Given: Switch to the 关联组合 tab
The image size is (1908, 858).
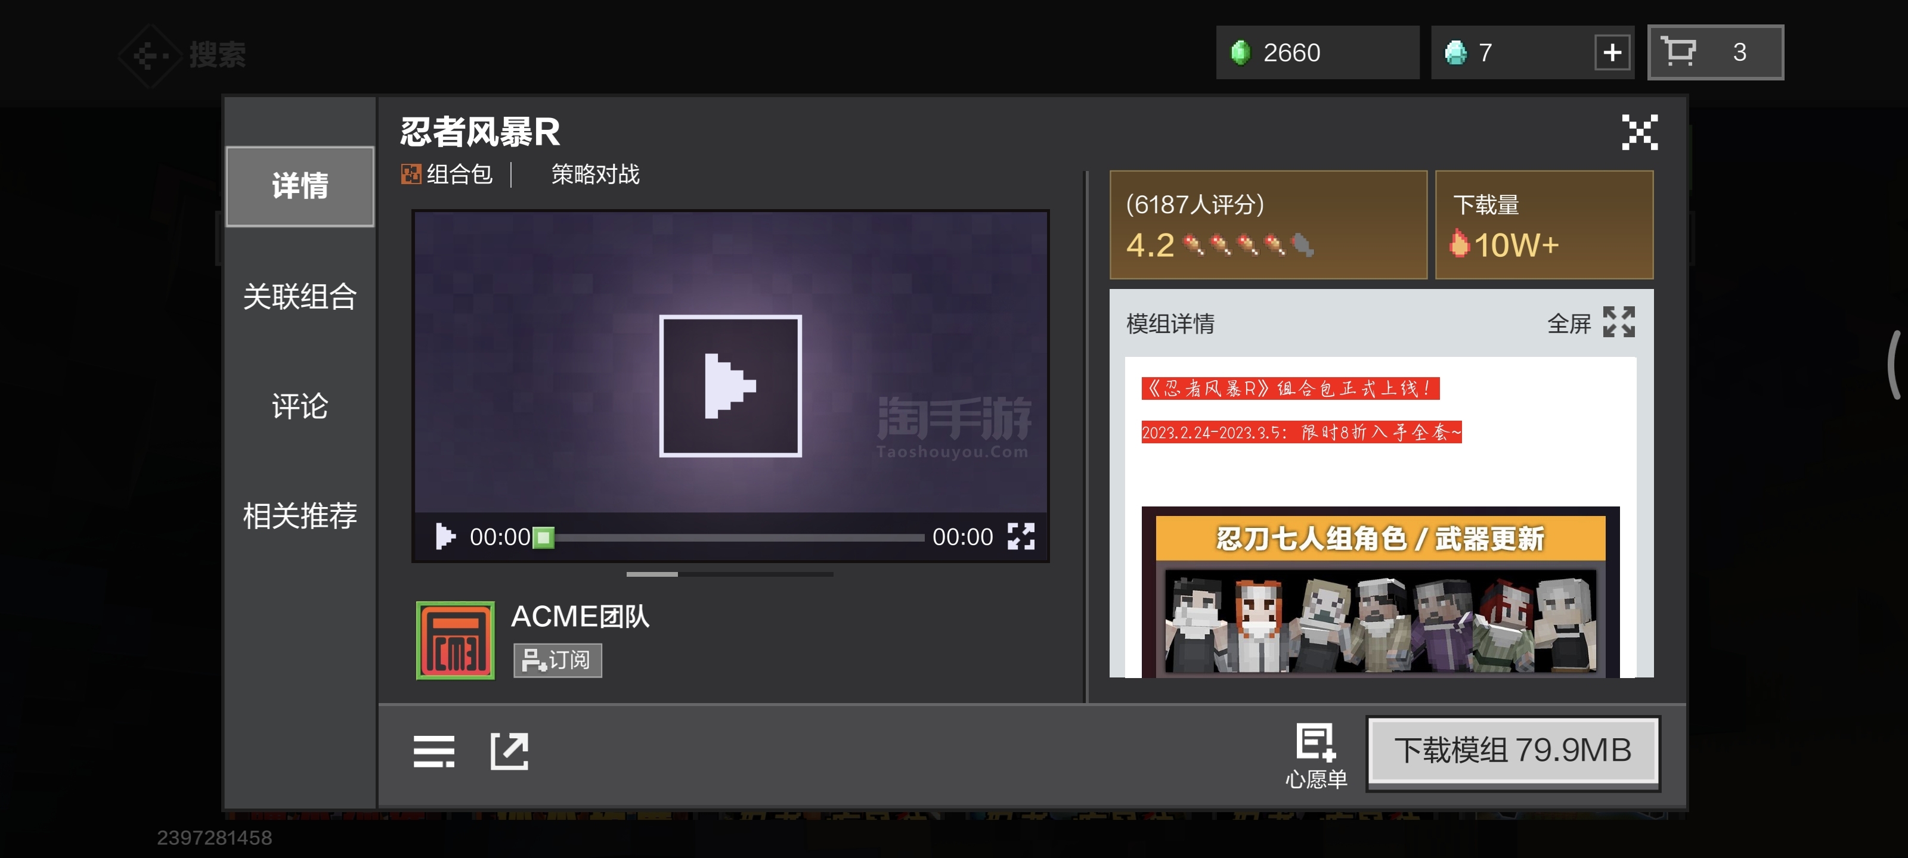Looking at the screenshot, I should click(300, 297).
